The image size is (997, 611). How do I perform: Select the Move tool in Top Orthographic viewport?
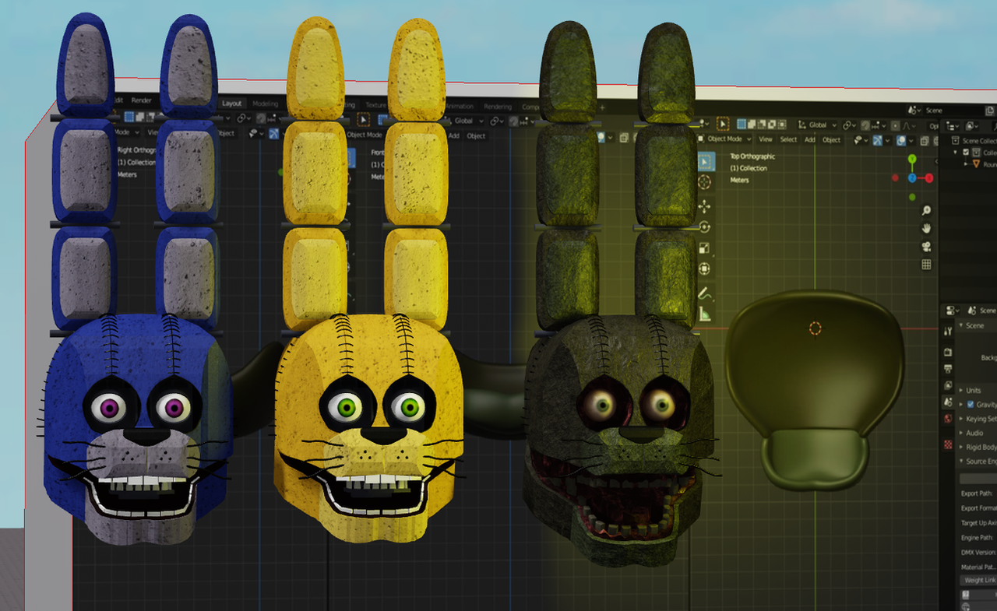pyautogui.click(x=705, y=206)
